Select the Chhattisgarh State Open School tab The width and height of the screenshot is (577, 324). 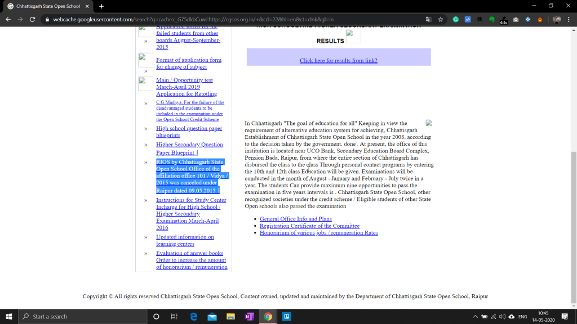(48, 6)
